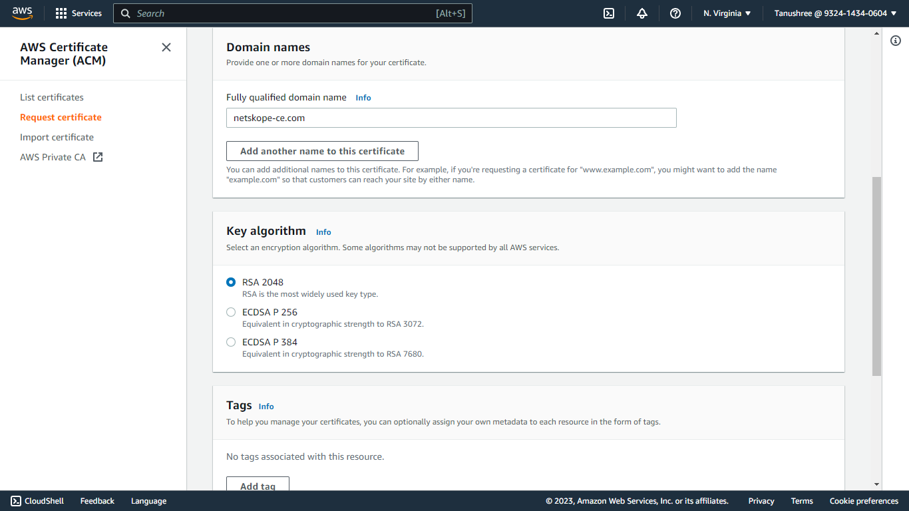Open Info link next to Key algorithm

323,232
